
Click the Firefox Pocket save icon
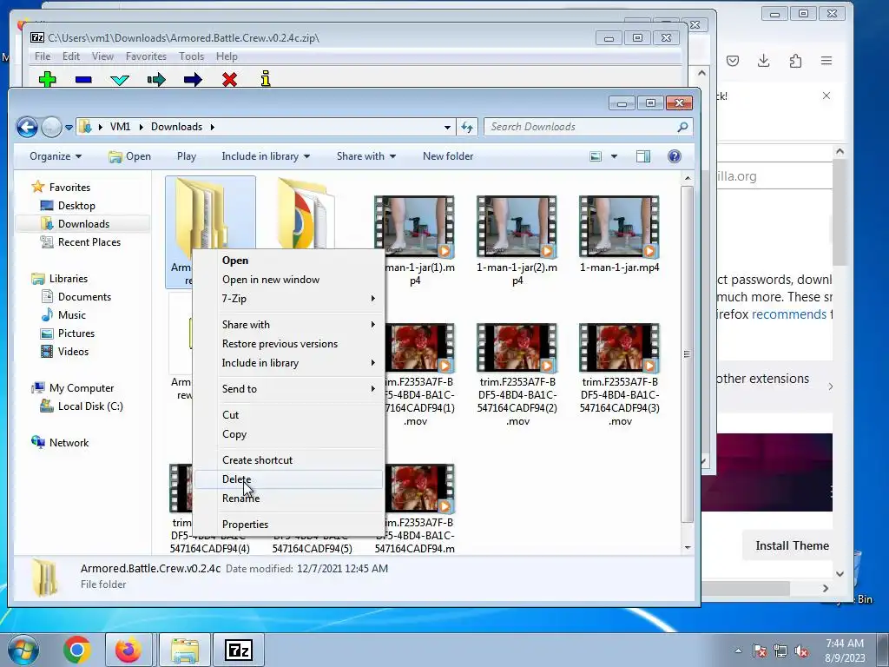[733, 61]
